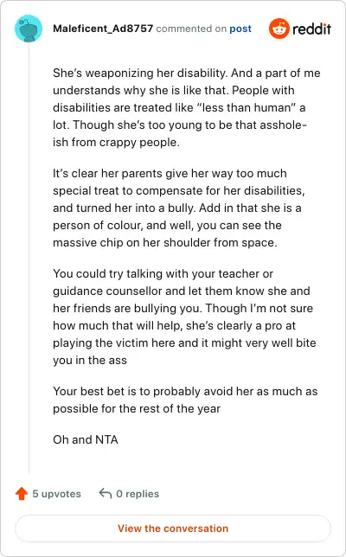Follow the blue "post" link

pos(240,29)
